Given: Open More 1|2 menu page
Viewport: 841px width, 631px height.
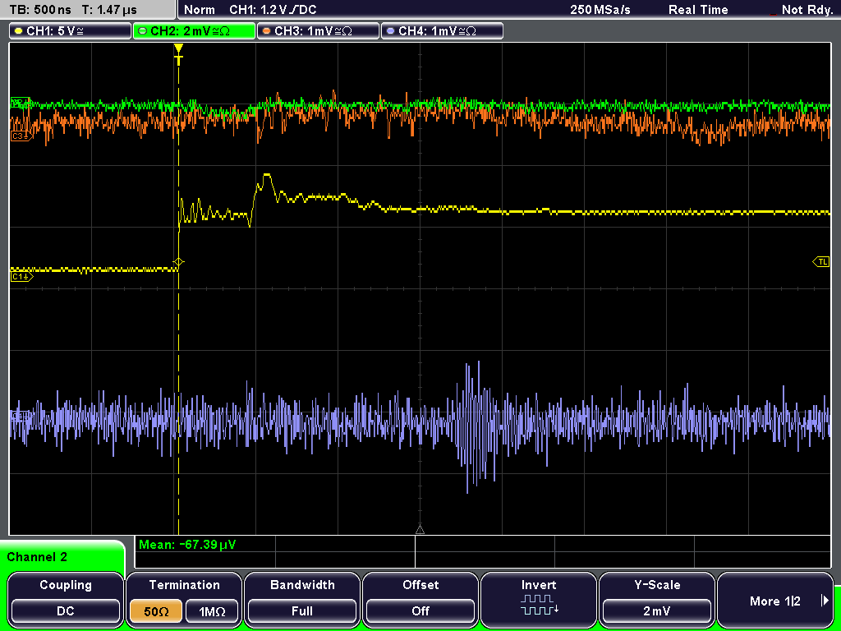Looking at the screenshot, I should (x=775, y=601).
